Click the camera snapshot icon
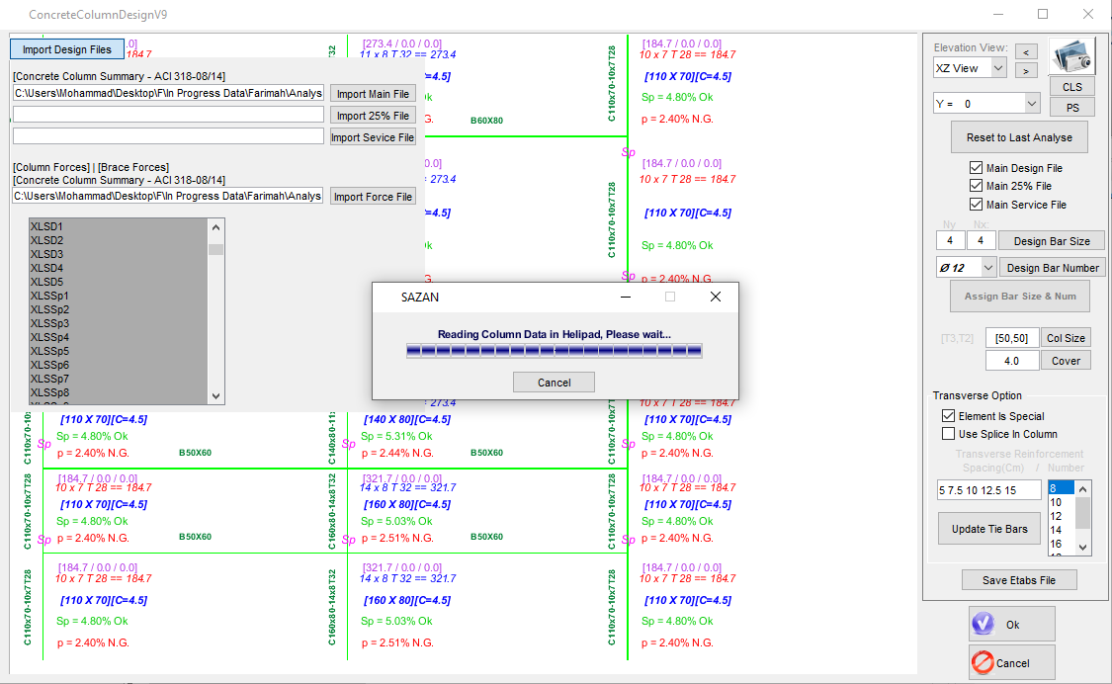The image size is (1112, 684). tap(1072, 56)
